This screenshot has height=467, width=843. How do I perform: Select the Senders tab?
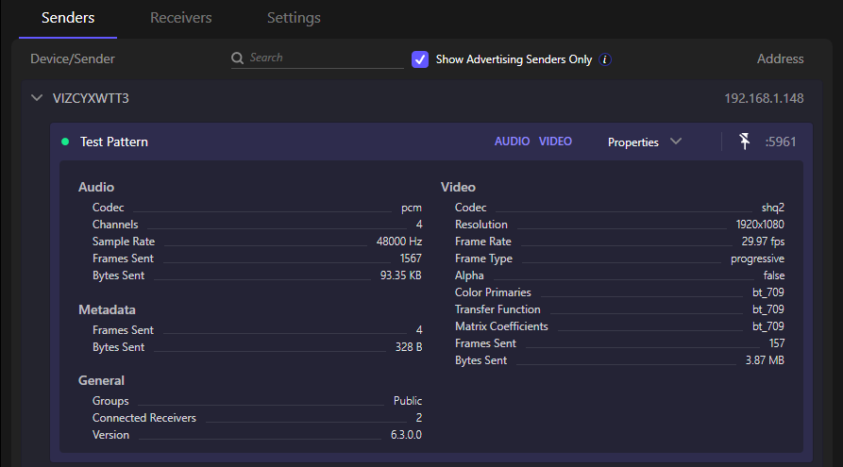(x=68, y=18)
